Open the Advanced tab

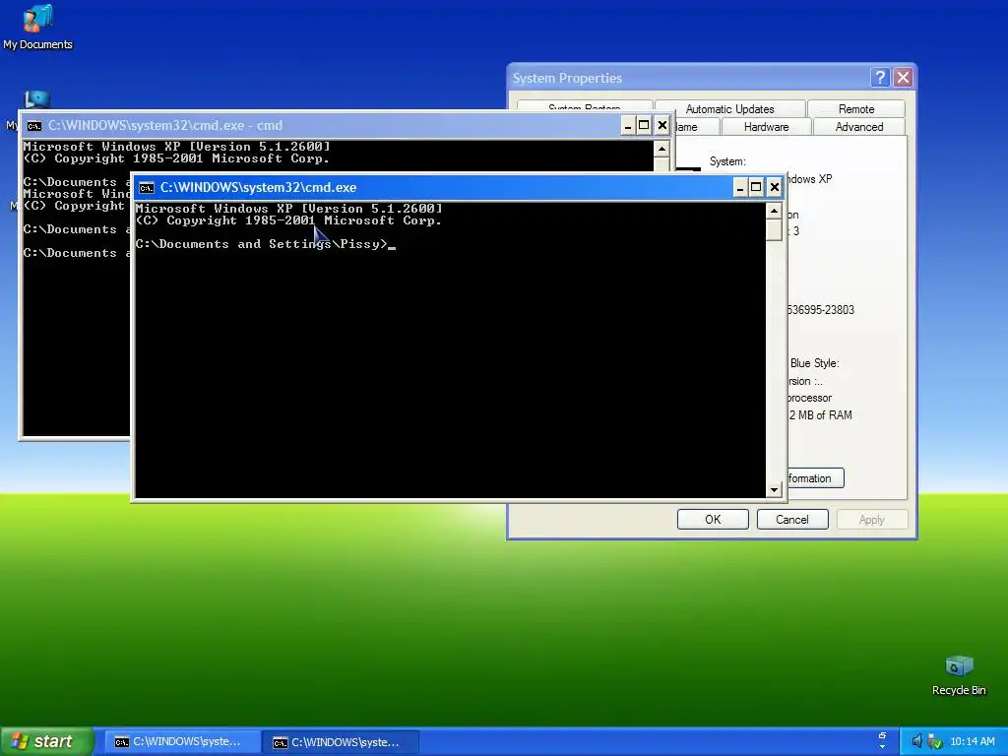[858, 127]
